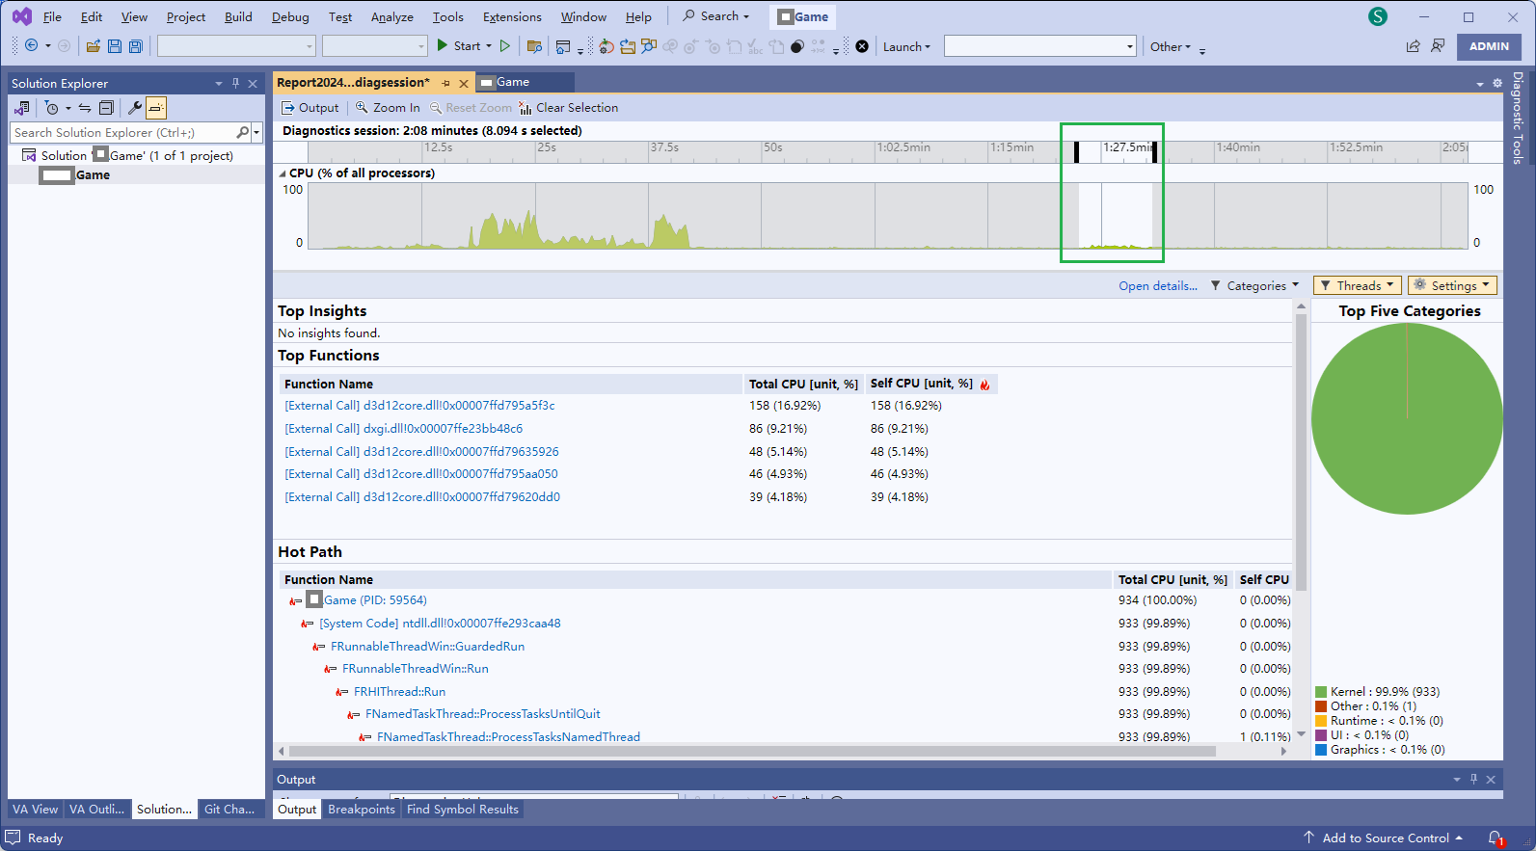Click the ADMIN button
This screenshot has width=1536, height=851.
click(1489, 46)
